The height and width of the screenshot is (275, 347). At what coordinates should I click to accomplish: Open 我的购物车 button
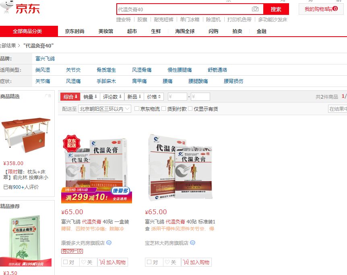click(x=321, y=9)
